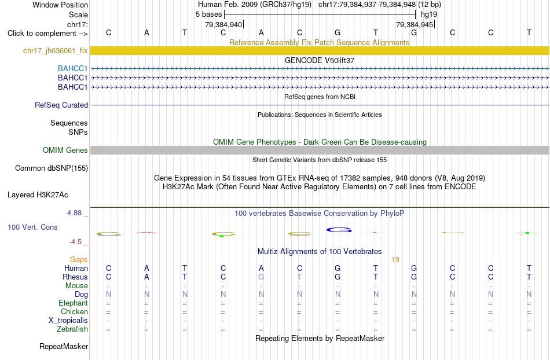Image resolution: width=550 pixels, height=360 pixels.
Task: Select the Elephant species label
Action: (73, 303)
